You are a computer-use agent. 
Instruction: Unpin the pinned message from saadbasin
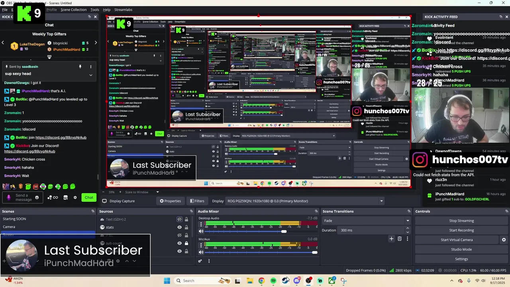click(80, 67)
